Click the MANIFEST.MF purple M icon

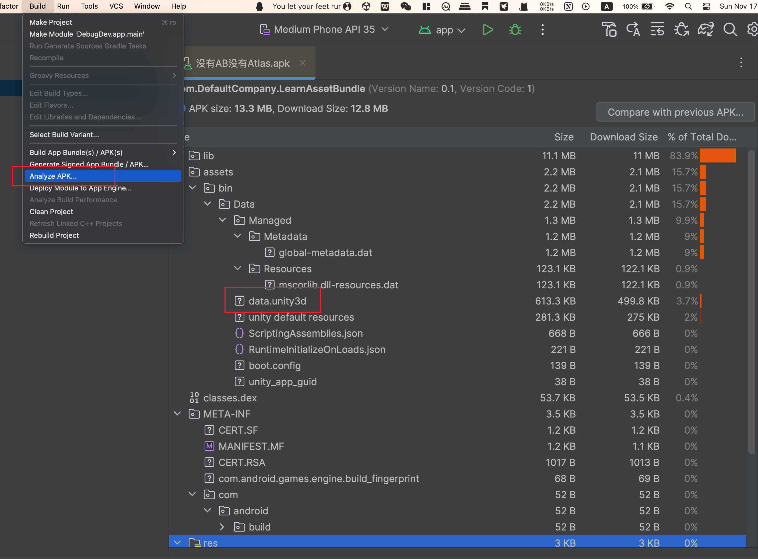209,446
